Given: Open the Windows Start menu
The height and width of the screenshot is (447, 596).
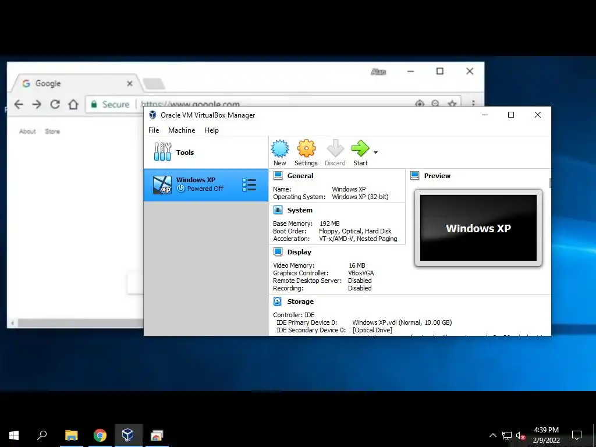Looking at the screenshot, I should (x=14, y=435).
